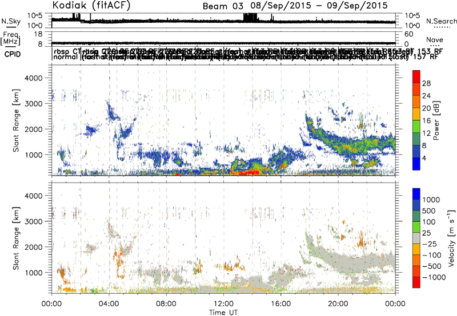Screen dimensions: 457x316
Task: Click the "157 RF" CPID text
Action: pos(425,57)
